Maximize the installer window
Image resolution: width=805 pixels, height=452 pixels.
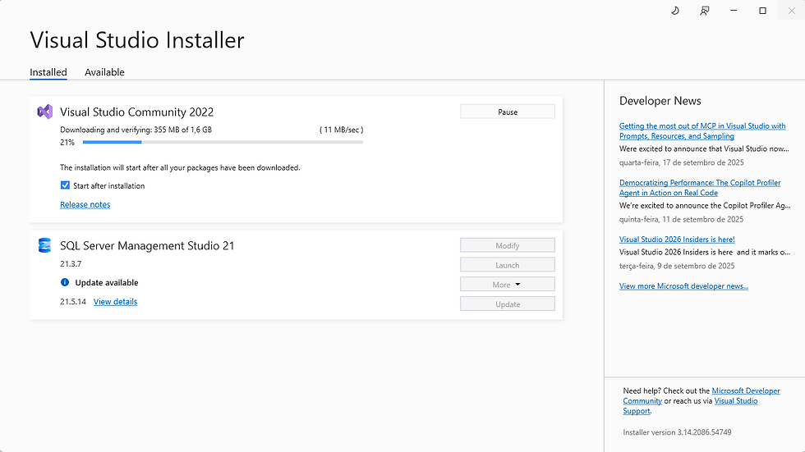click(x=762, y=11)
